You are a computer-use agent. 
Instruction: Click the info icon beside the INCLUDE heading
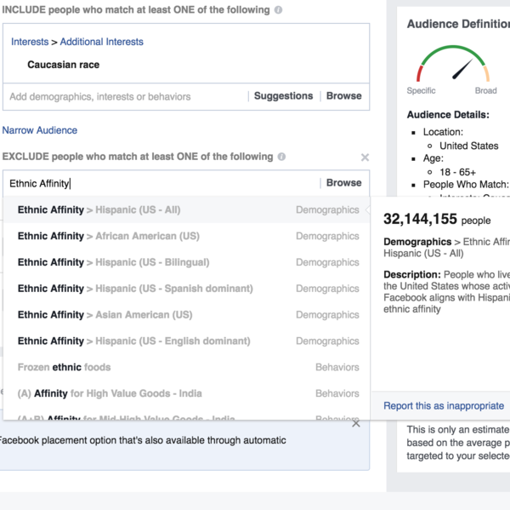coord(278,9)
